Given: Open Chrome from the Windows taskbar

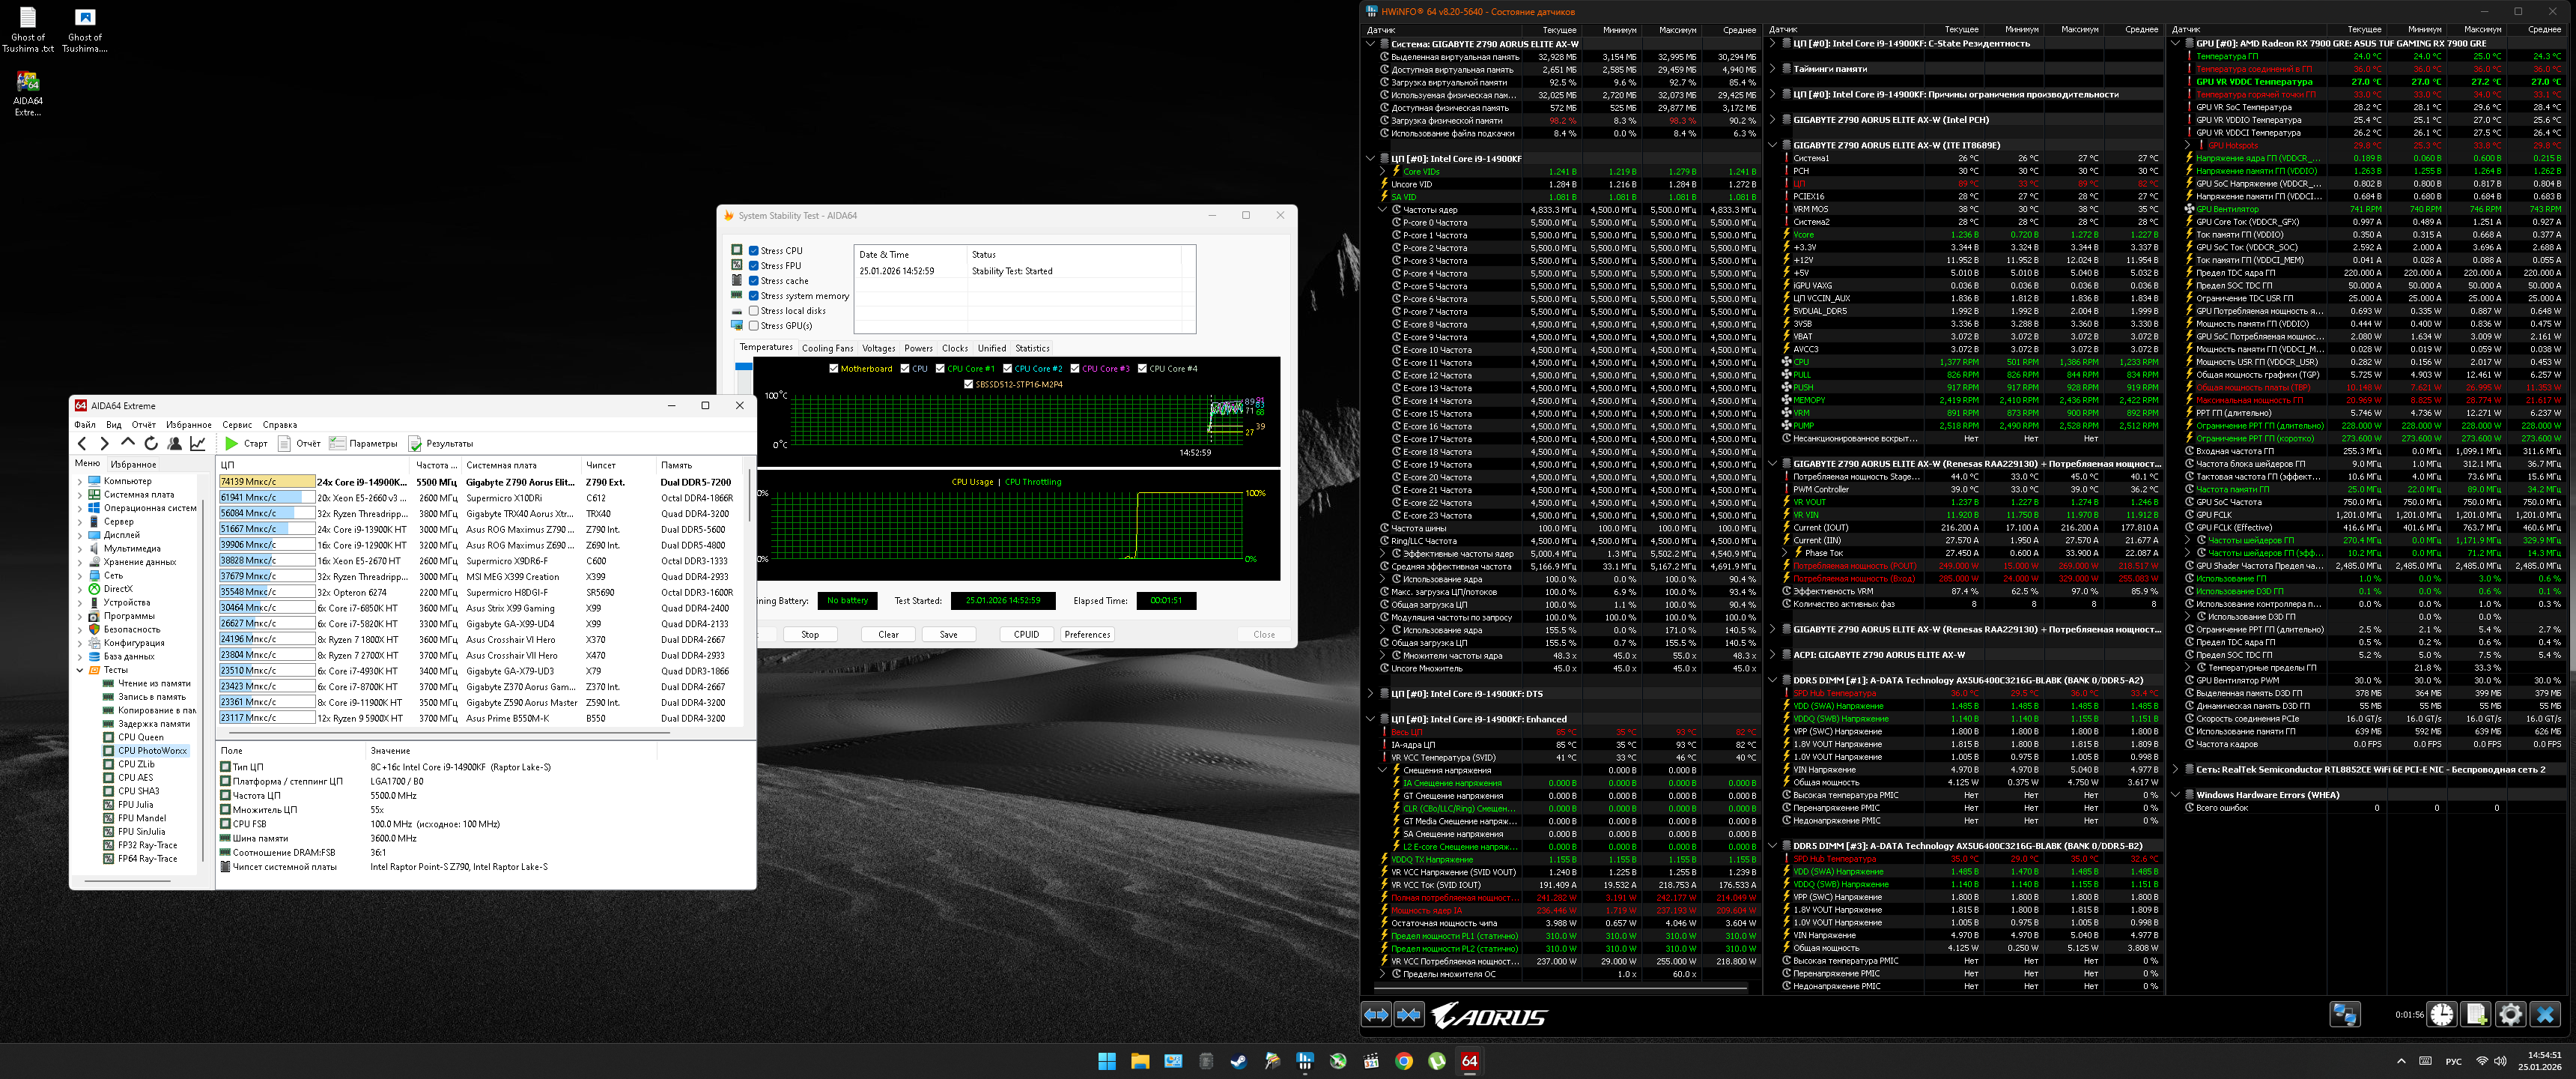Looking at the screenshot, I should (x=1404, y=1061).
